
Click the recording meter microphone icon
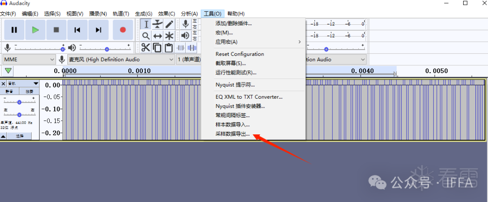pos(186,24)
